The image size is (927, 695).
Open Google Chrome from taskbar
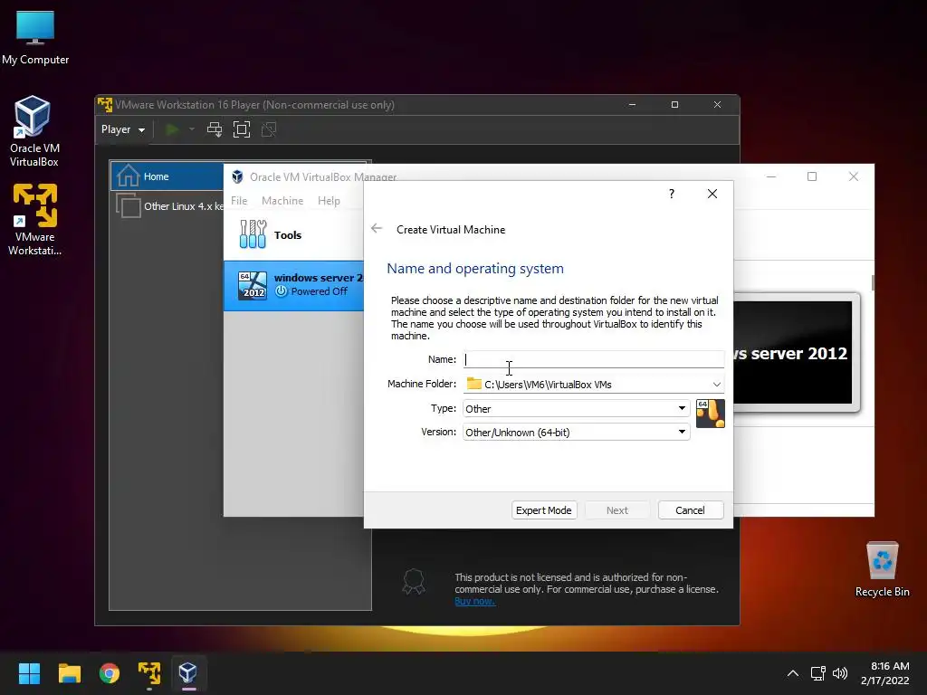click(x=110, y=673)
